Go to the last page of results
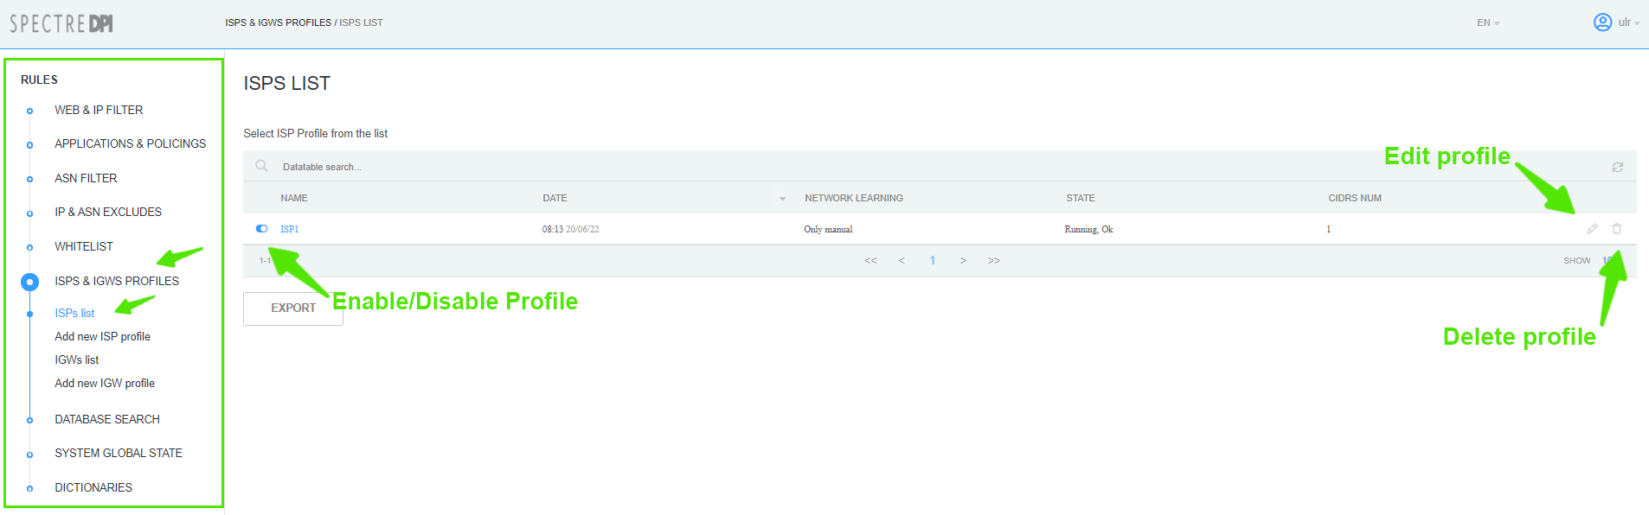 pos(993,260)
